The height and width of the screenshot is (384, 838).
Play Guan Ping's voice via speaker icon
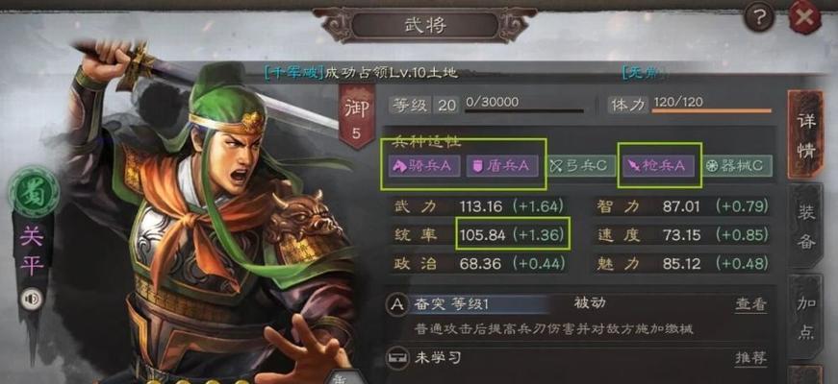pos(31,300)
